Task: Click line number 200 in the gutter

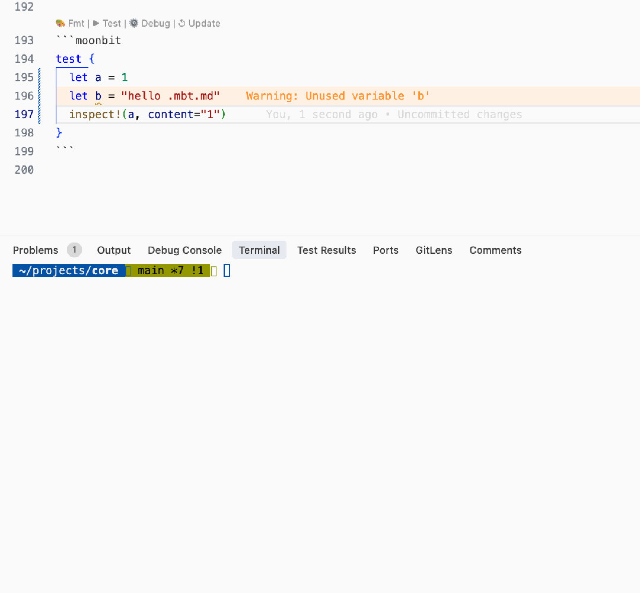Action: coord(24,170)
